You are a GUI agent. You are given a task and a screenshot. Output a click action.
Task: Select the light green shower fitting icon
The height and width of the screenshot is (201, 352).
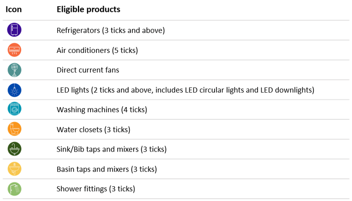click(x=14, y=189)
